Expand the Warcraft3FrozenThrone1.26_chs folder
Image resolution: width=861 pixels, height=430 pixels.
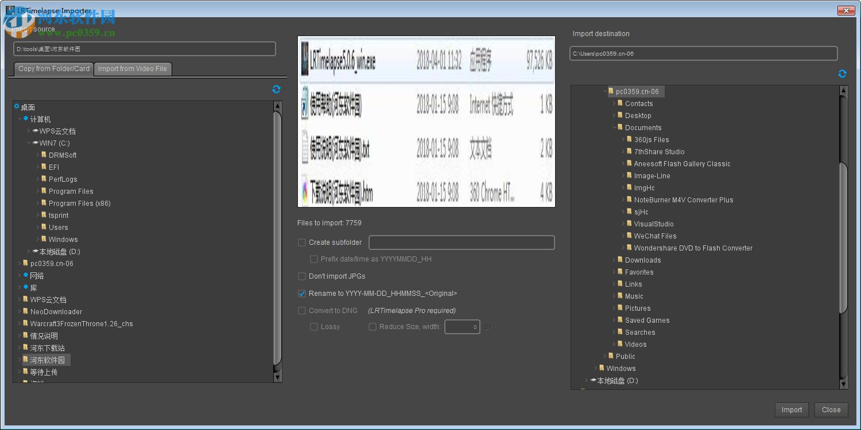coord(20,324)
